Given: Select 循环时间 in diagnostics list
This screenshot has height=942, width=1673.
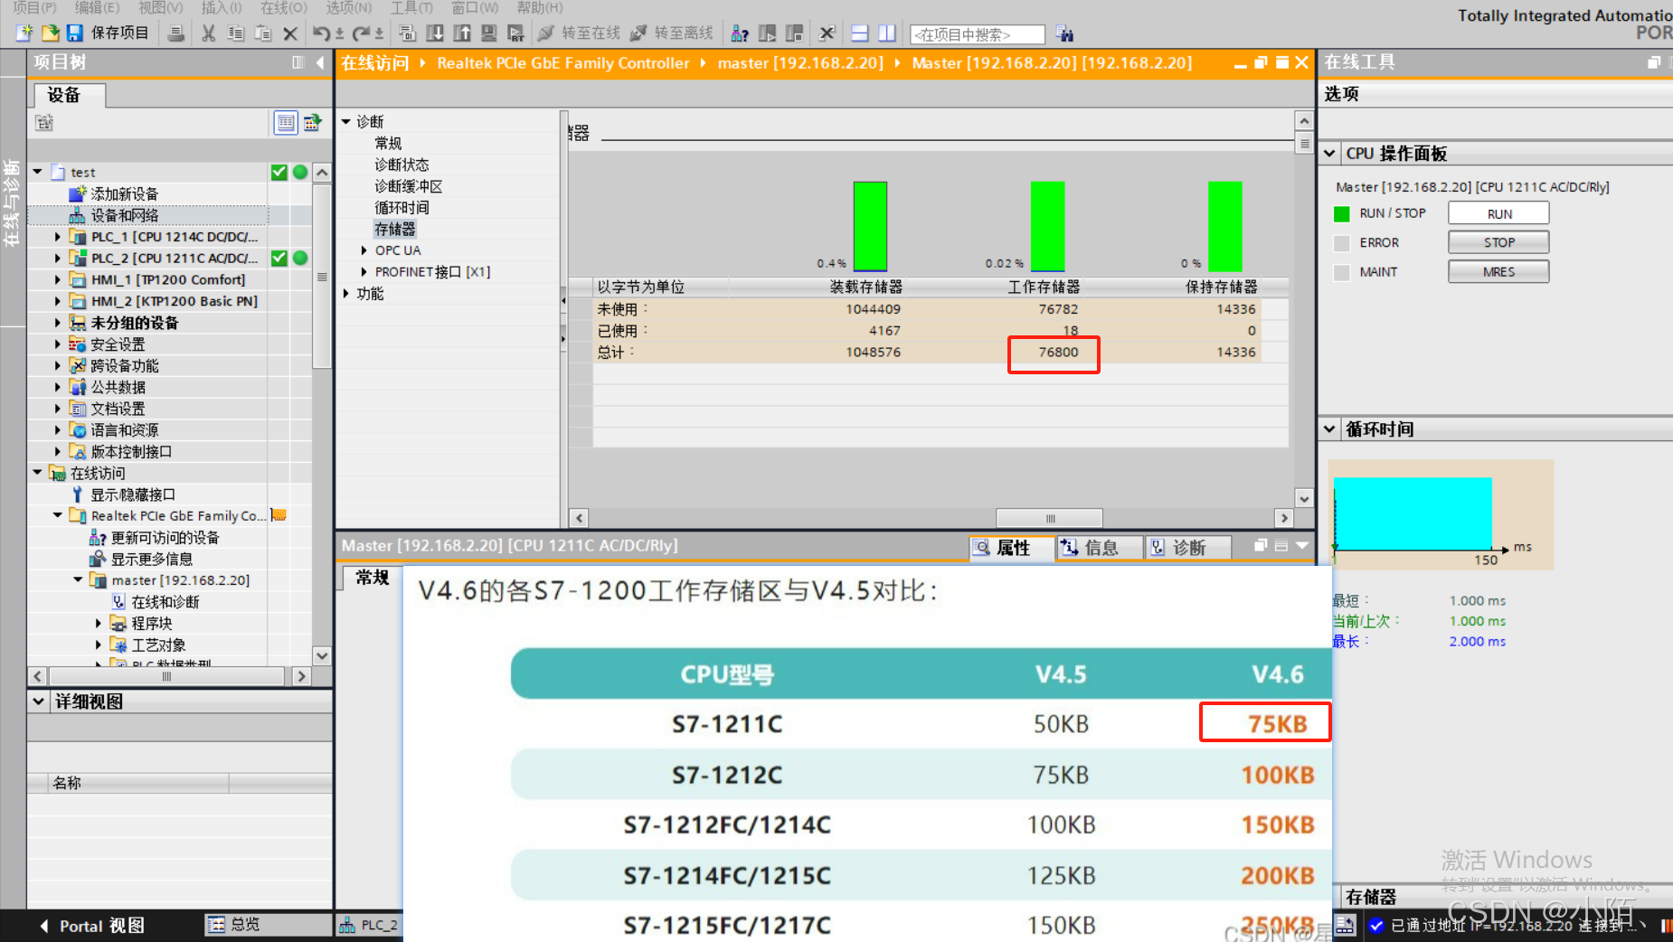Looking at the screenshot, I should (x=402, y=208).
